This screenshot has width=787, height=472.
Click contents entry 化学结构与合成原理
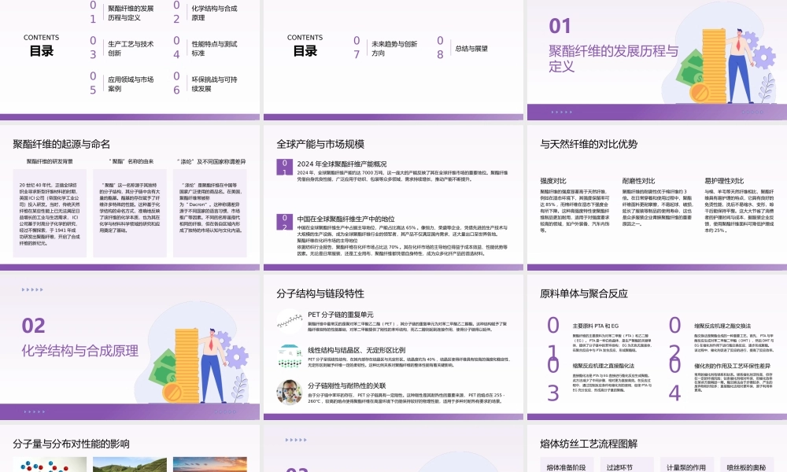(214, 13)
